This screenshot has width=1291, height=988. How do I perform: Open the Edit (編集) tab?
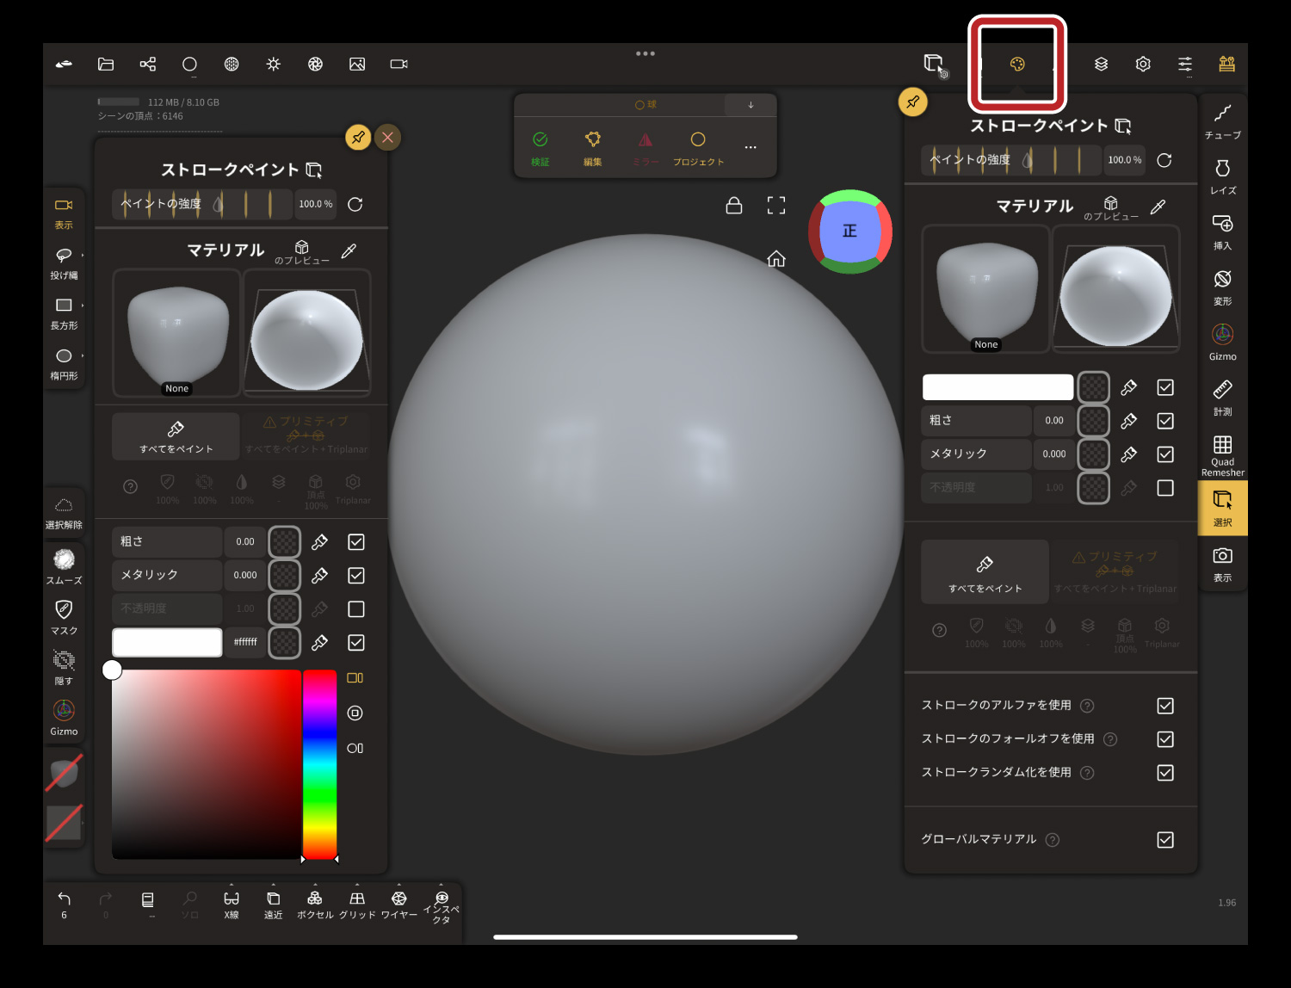click(x=592, y=147)
